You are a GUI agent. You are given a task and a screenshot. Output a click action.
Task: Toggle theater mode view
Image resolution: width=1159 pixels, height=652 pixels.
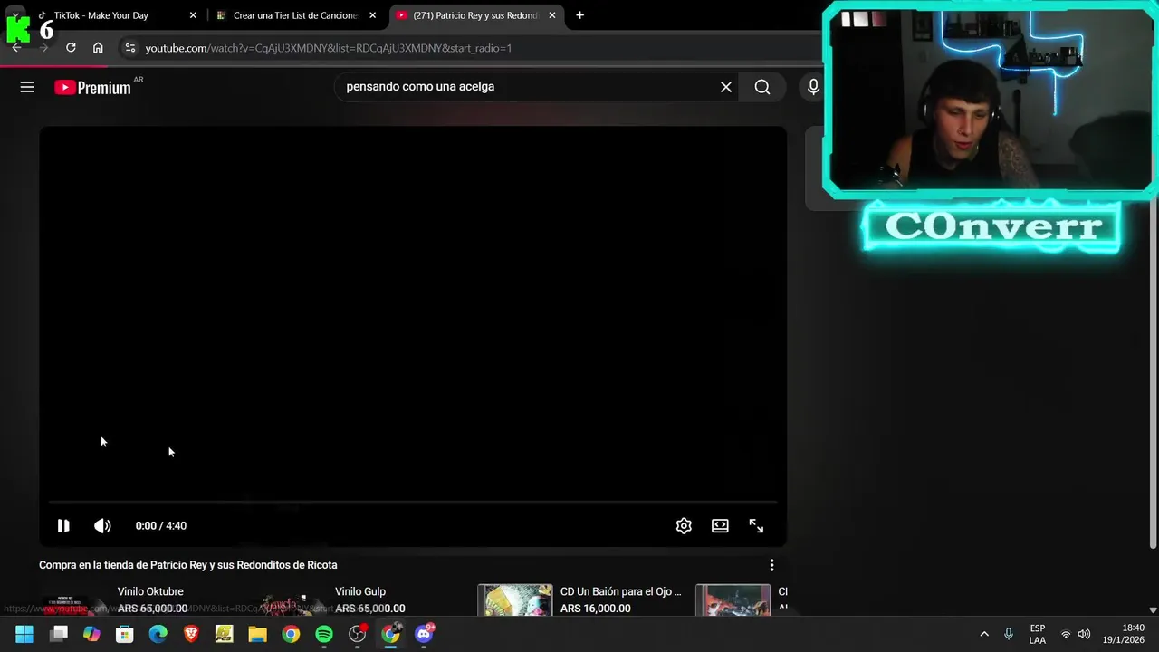[x=720, y=525]
